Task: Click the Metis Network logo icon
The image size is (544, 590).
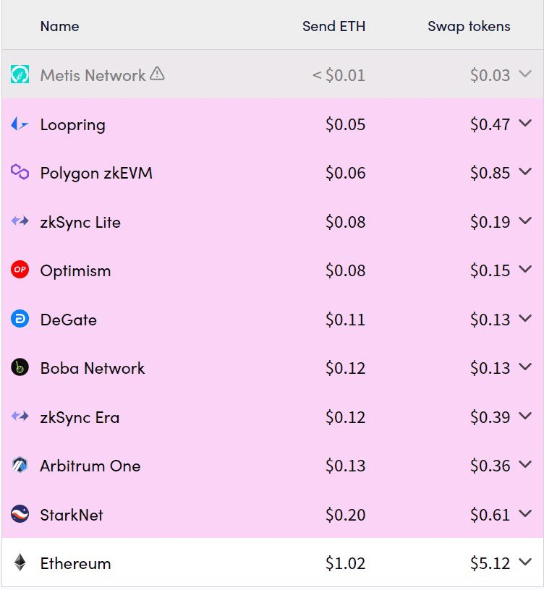Action: (20, 74)
